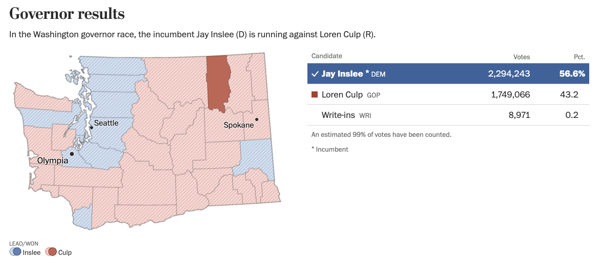Click the red square beside Loren Culp
The width and height of the screenshot is (601, 265).
(x=315, y=94)
